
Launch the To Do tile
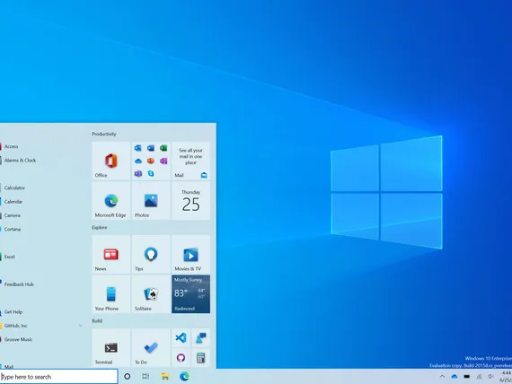(151, 348)
